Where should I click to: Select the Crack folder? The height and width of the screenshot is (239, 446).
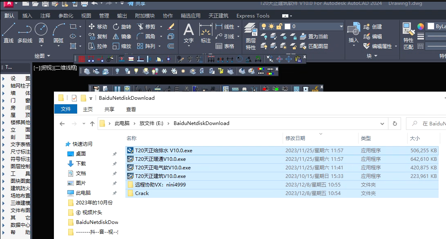point(142,193)
